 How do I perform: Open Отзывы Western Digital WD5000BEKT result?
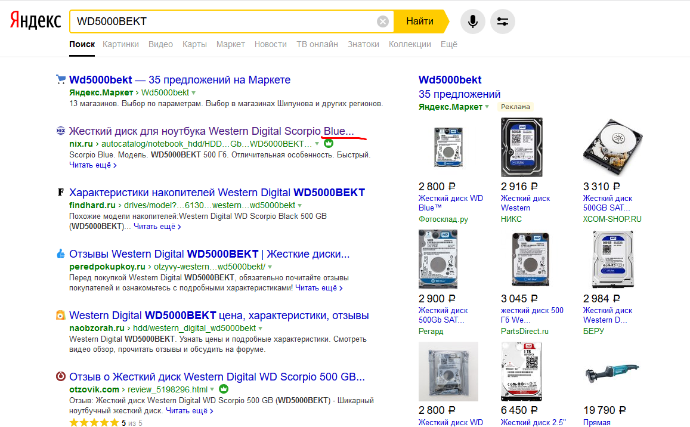tap(209, 254)
